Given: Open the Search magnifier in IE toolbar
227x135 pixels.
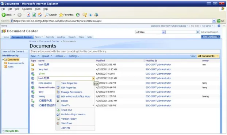Looking at the screenshot, I should [x=46, y=15].
